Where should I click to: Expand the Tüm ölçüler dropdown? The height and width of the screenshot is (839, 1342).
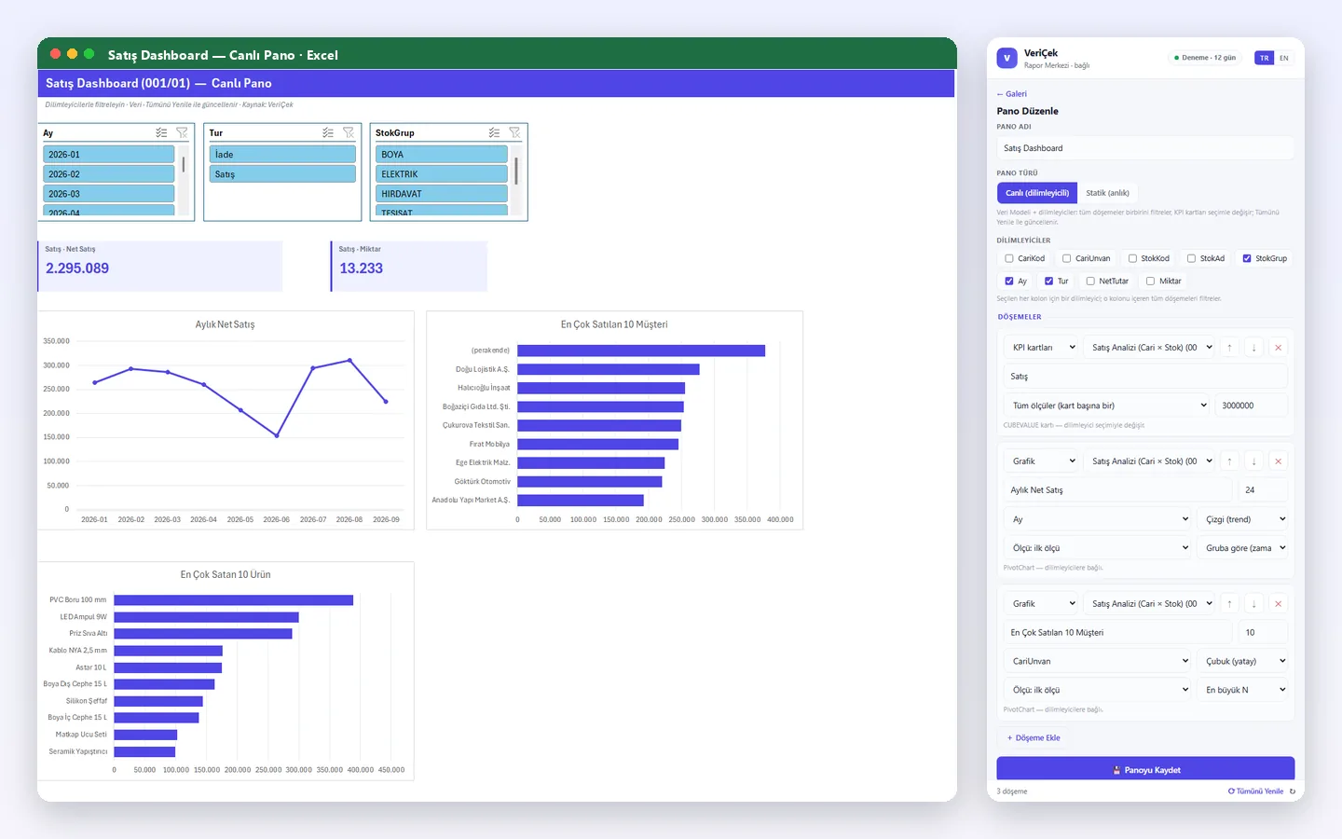pyautogui.click(x=1109, y=406)
